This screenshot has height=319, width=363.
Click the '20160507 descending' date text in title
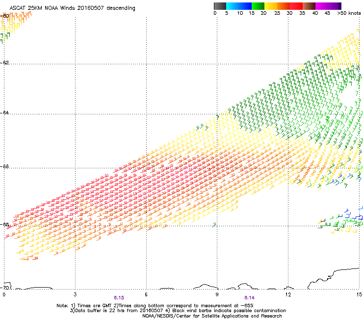coord(106,8)
